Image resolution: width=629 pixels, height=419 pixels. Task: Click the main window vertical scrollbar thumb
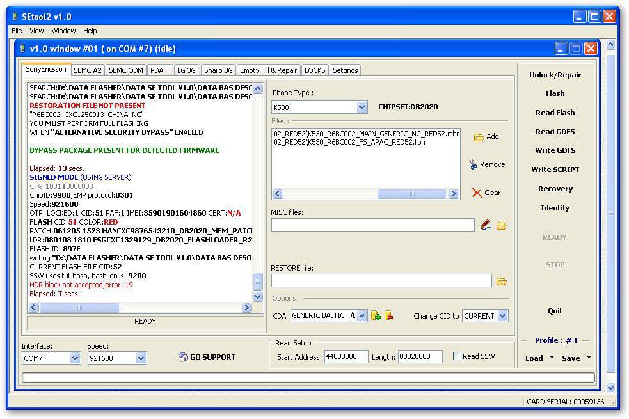pyautogui.click(x=610, y=214)
